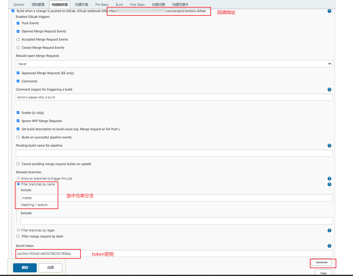Toggle Ignore WIP Merge Requests

(x=18, y=121)
